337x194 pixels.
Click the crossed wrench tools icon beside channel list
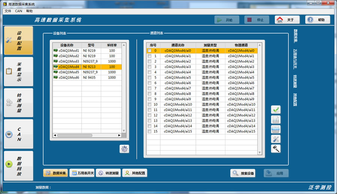(276, 139)
